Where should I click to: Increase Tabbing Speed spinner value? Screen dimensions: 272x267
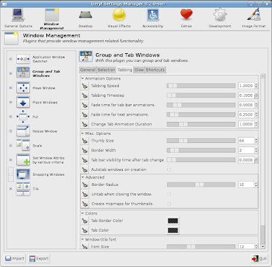[x=256, y=84]
